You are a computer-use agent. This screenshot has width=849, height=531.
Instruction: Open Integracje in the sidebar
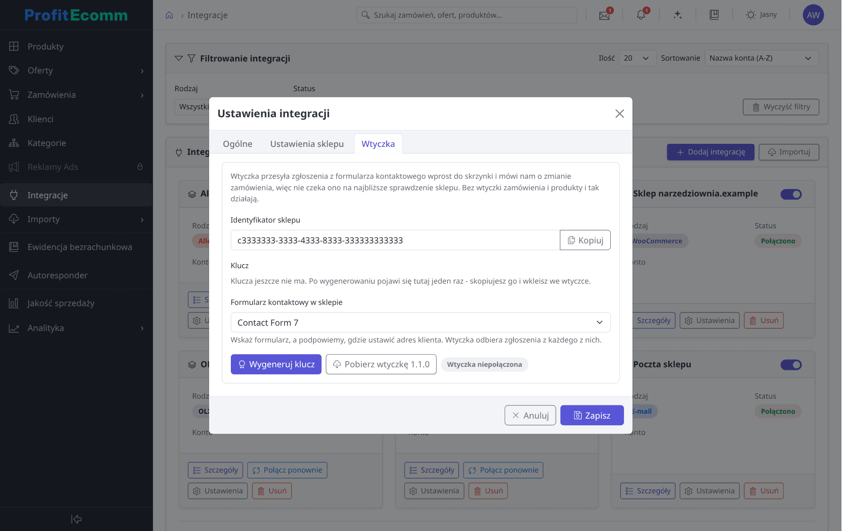(76, 195)
